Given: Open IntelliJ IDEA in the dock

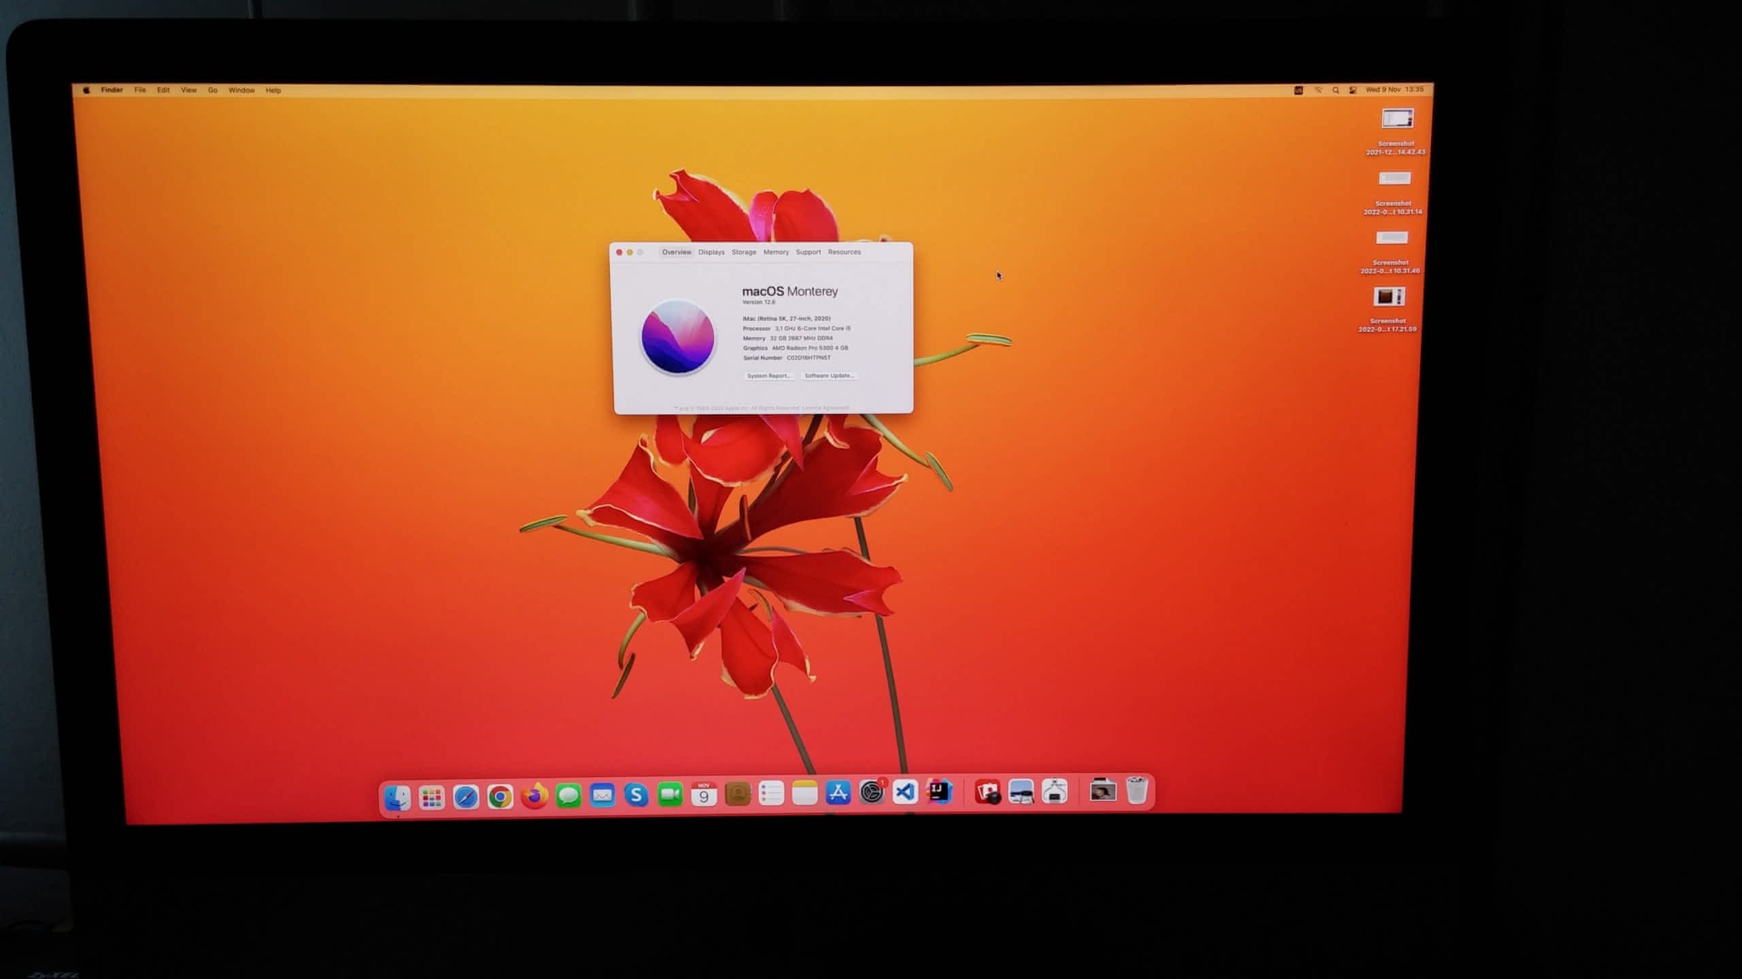Looking at the screenshot, I should (x=940, y=791).
